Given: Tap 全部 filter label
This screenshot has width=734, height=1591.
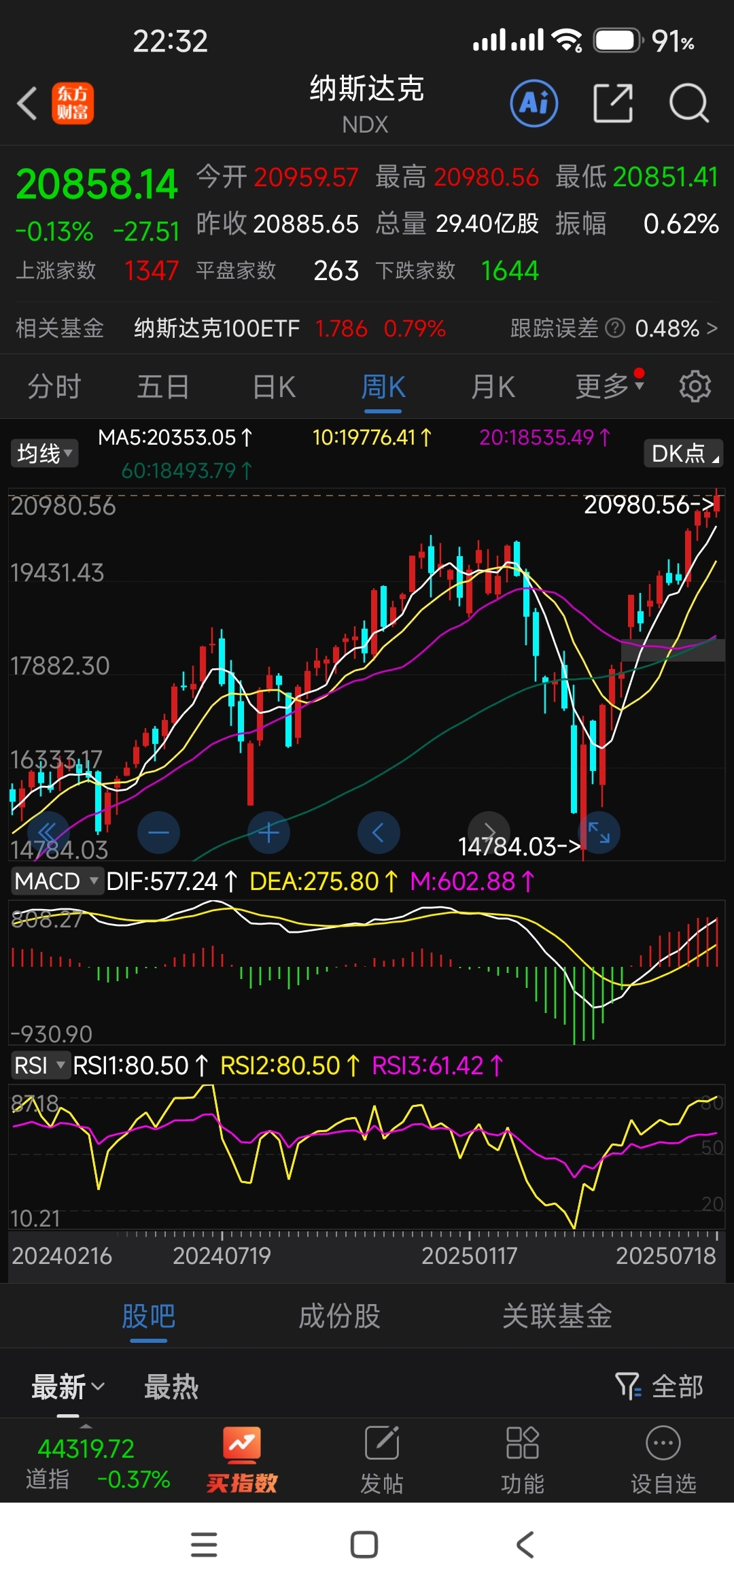Looking at the screenshot, I should [678, 1386].
